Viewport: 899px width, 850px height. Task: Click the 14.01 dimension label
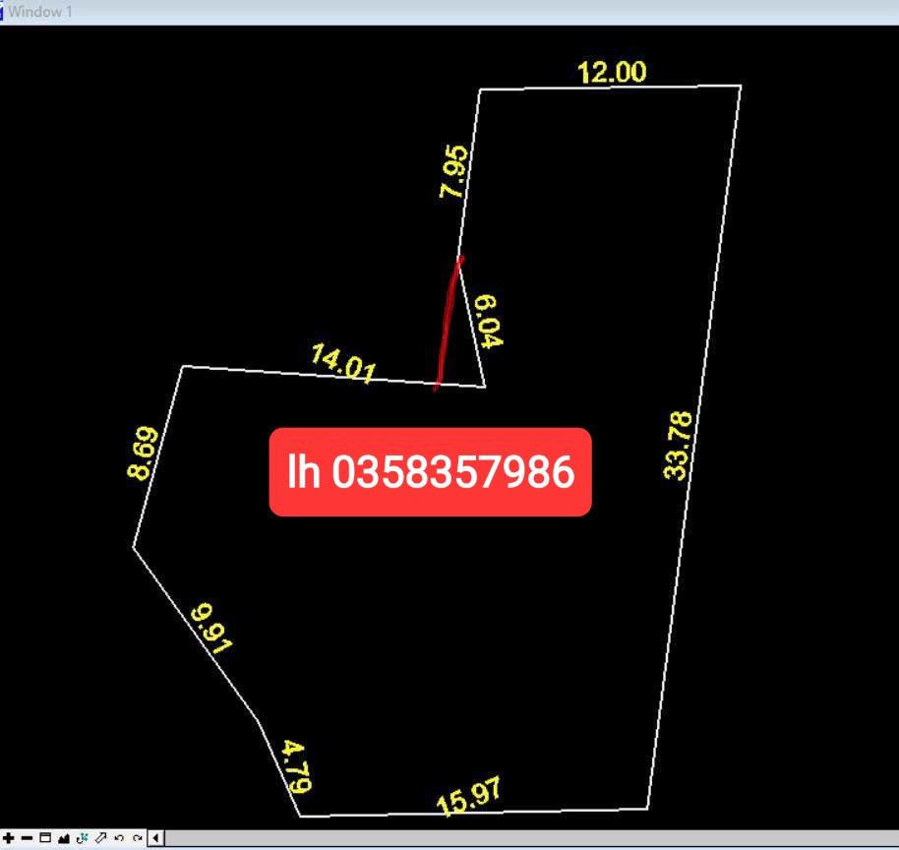(343, 363)
